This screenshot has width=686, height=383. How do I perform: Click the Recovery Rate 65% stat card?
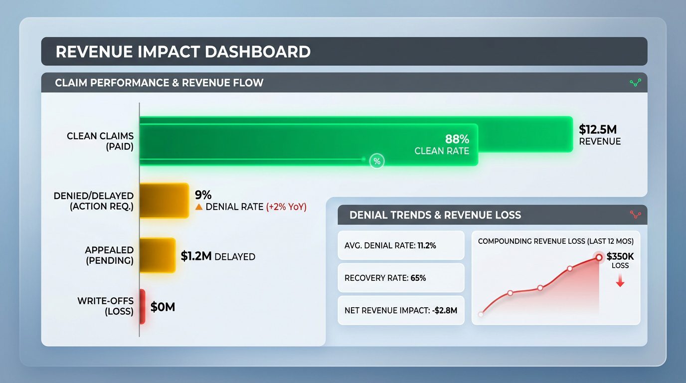[401, 278]
